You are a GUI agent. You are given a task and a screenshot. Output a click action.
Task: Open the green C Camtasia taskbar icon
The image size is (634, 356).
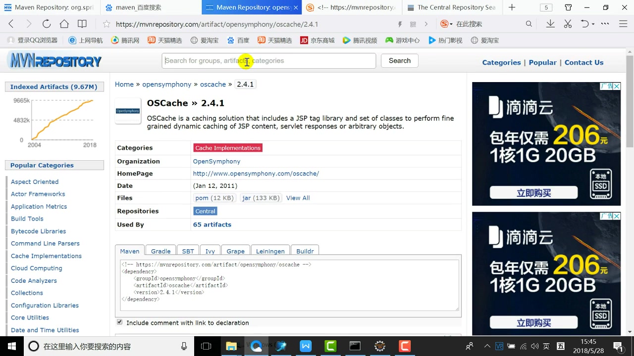point(330,346)
